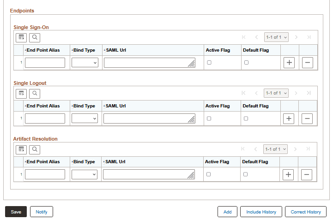Go to previous page in Single Sign-On grid
333x219 pixels.
256,37
